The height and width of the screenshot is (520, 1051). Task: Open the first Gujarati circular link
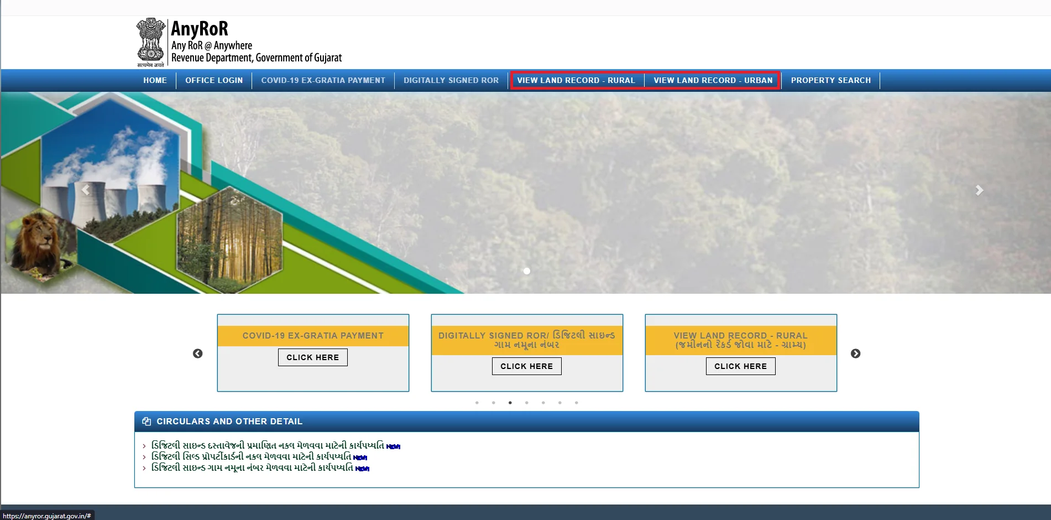[268, 445]
